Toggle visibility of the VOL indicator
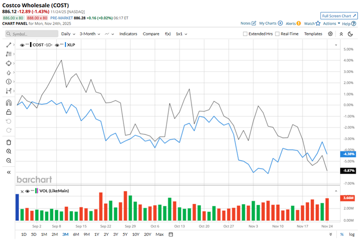 tap(27, 191)
